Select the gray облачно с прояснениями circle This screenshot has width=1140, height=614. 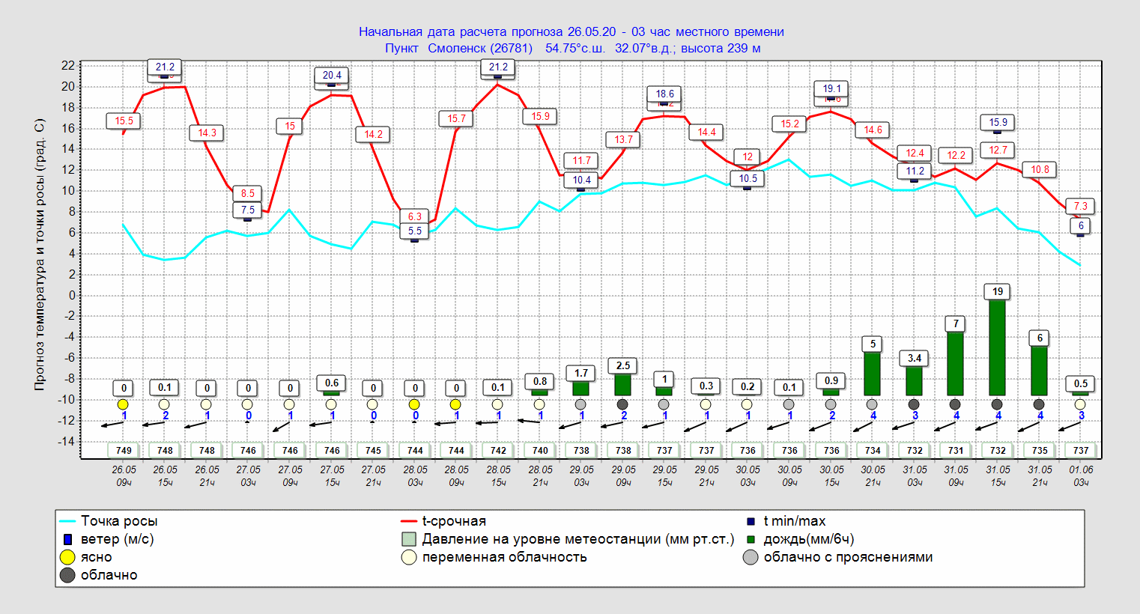point(751,557)
